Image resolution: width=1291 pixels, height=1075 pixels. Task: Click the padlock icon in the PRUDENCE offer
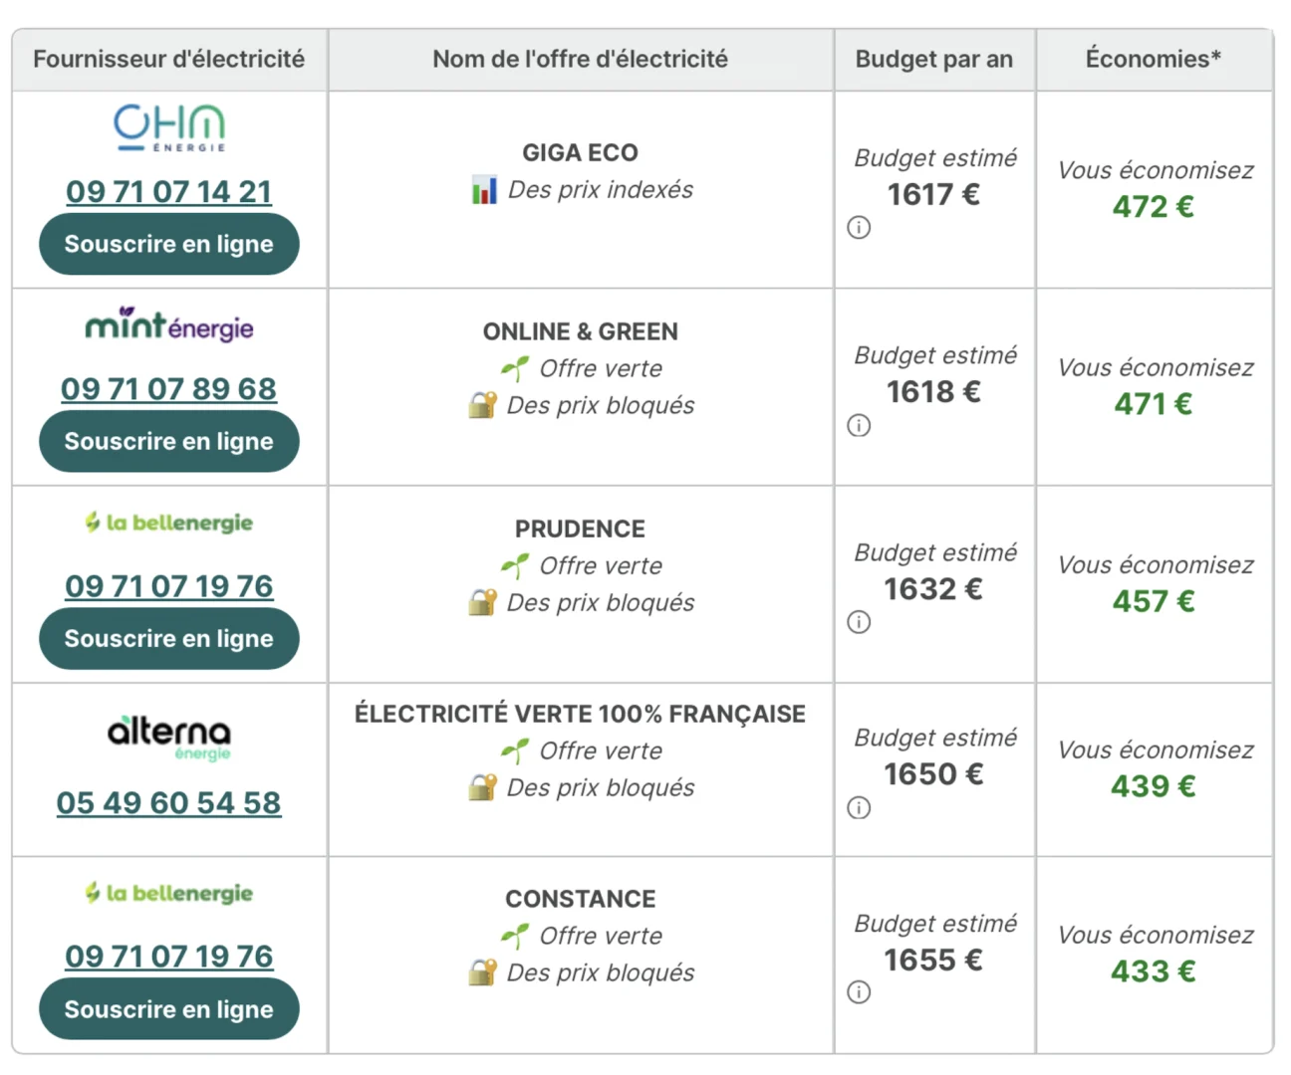(482, 602)
